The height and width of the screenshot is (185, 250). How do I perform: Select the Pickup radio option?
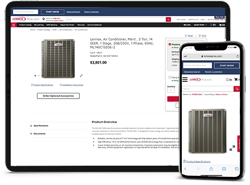[x=170, y=77]
